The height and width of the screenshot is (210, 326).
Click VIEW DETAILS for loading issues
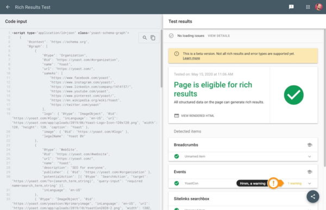pyautogui.click(x=219, y=36)
